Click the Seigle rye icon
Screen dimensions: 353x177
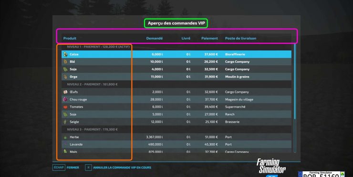point(65,122)
